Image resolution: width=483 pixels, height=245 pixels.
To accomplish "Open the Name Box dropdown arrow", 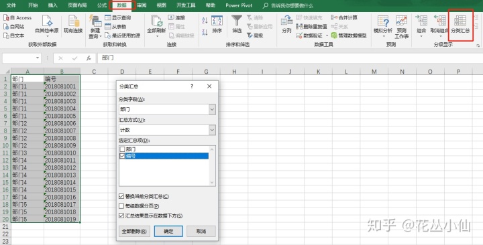I will pos(38,58).
